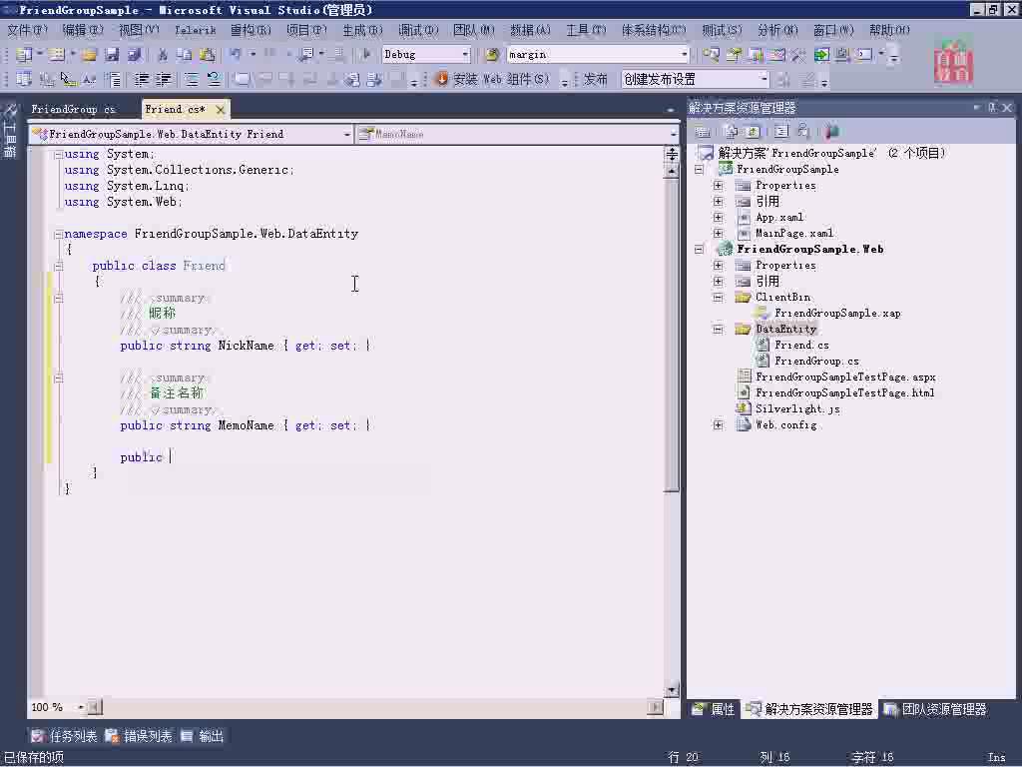1022x767 pixels.
Task: Switch to the FriendGroup.cs editor tab
Action: pyautogui.click(x=73, y=110)
